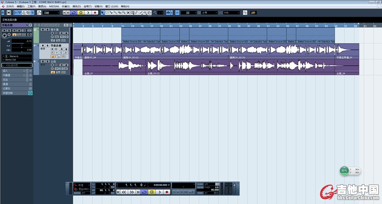The width and height of the screenshot is (382, 204).
Task: Select the Scissors split tool in toolbar
Action: click(111, 13)
